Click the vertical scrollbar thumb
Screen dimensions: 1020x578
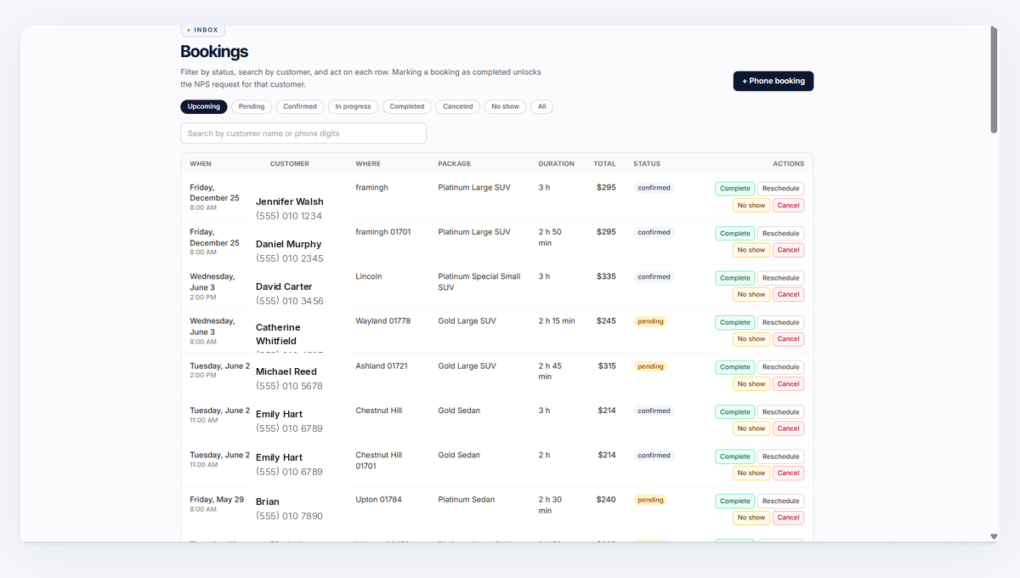click(x=994, y=79)
